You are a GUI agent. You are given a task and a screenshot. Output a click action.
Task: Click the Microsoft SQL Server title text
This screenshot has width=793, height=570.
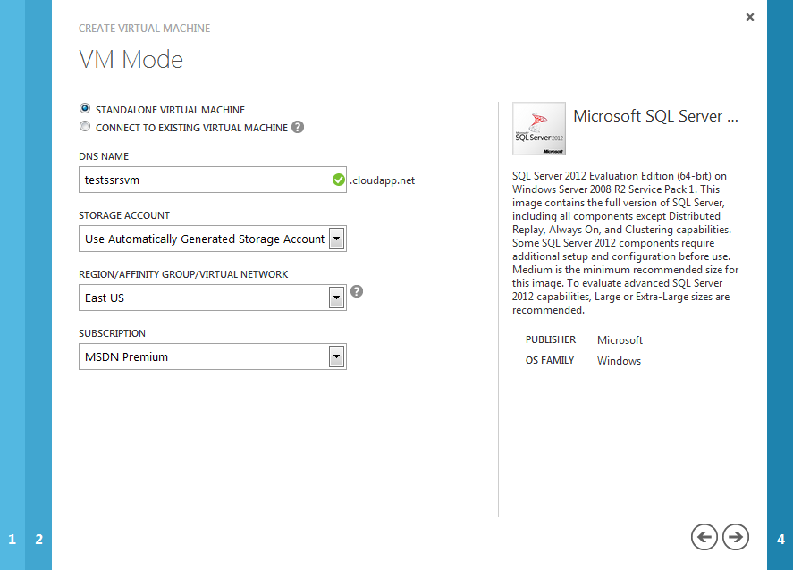pyautogui.click(x=656, y=116)
